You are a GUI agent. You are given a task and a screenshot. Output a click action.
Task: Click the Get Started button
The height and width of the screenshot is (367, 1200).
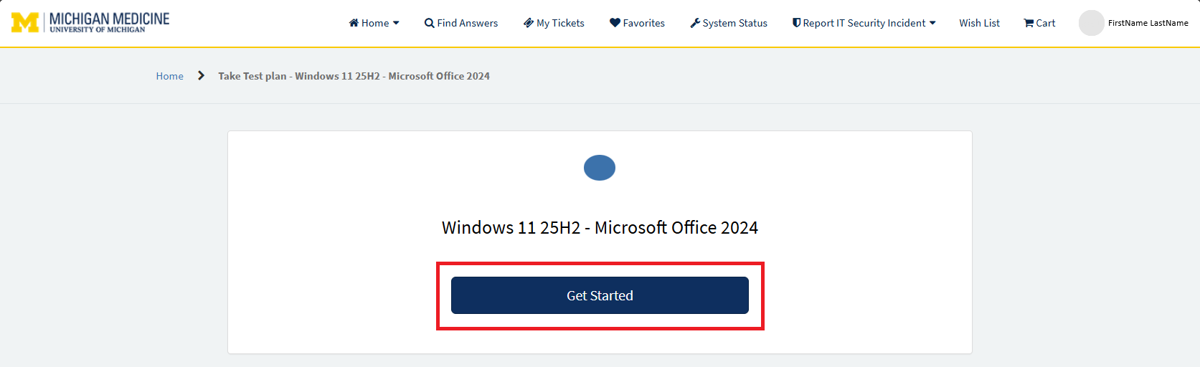pyautogui.click(x=600, y=295)
